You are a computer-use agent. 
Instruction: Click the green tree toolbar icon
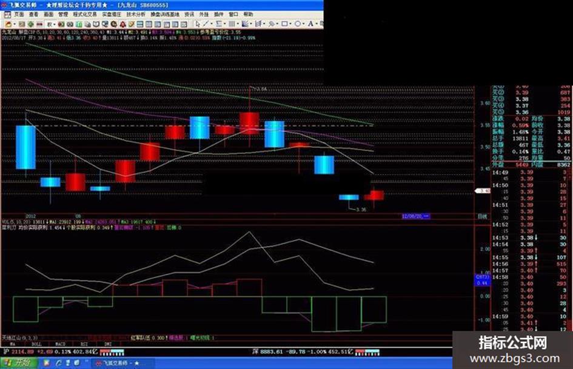[x=31, y=24]
